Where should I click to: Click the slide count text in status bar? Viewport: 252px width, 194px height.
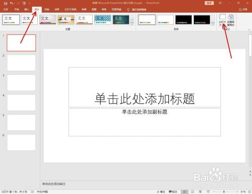tap(14, 192)
